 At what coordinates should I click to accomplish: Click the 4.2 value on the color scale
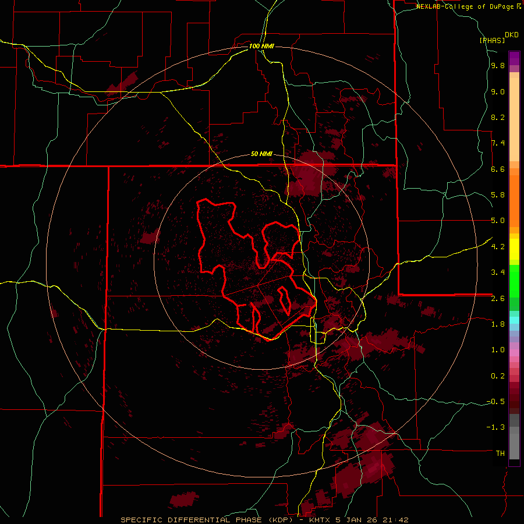click(498, 247)
